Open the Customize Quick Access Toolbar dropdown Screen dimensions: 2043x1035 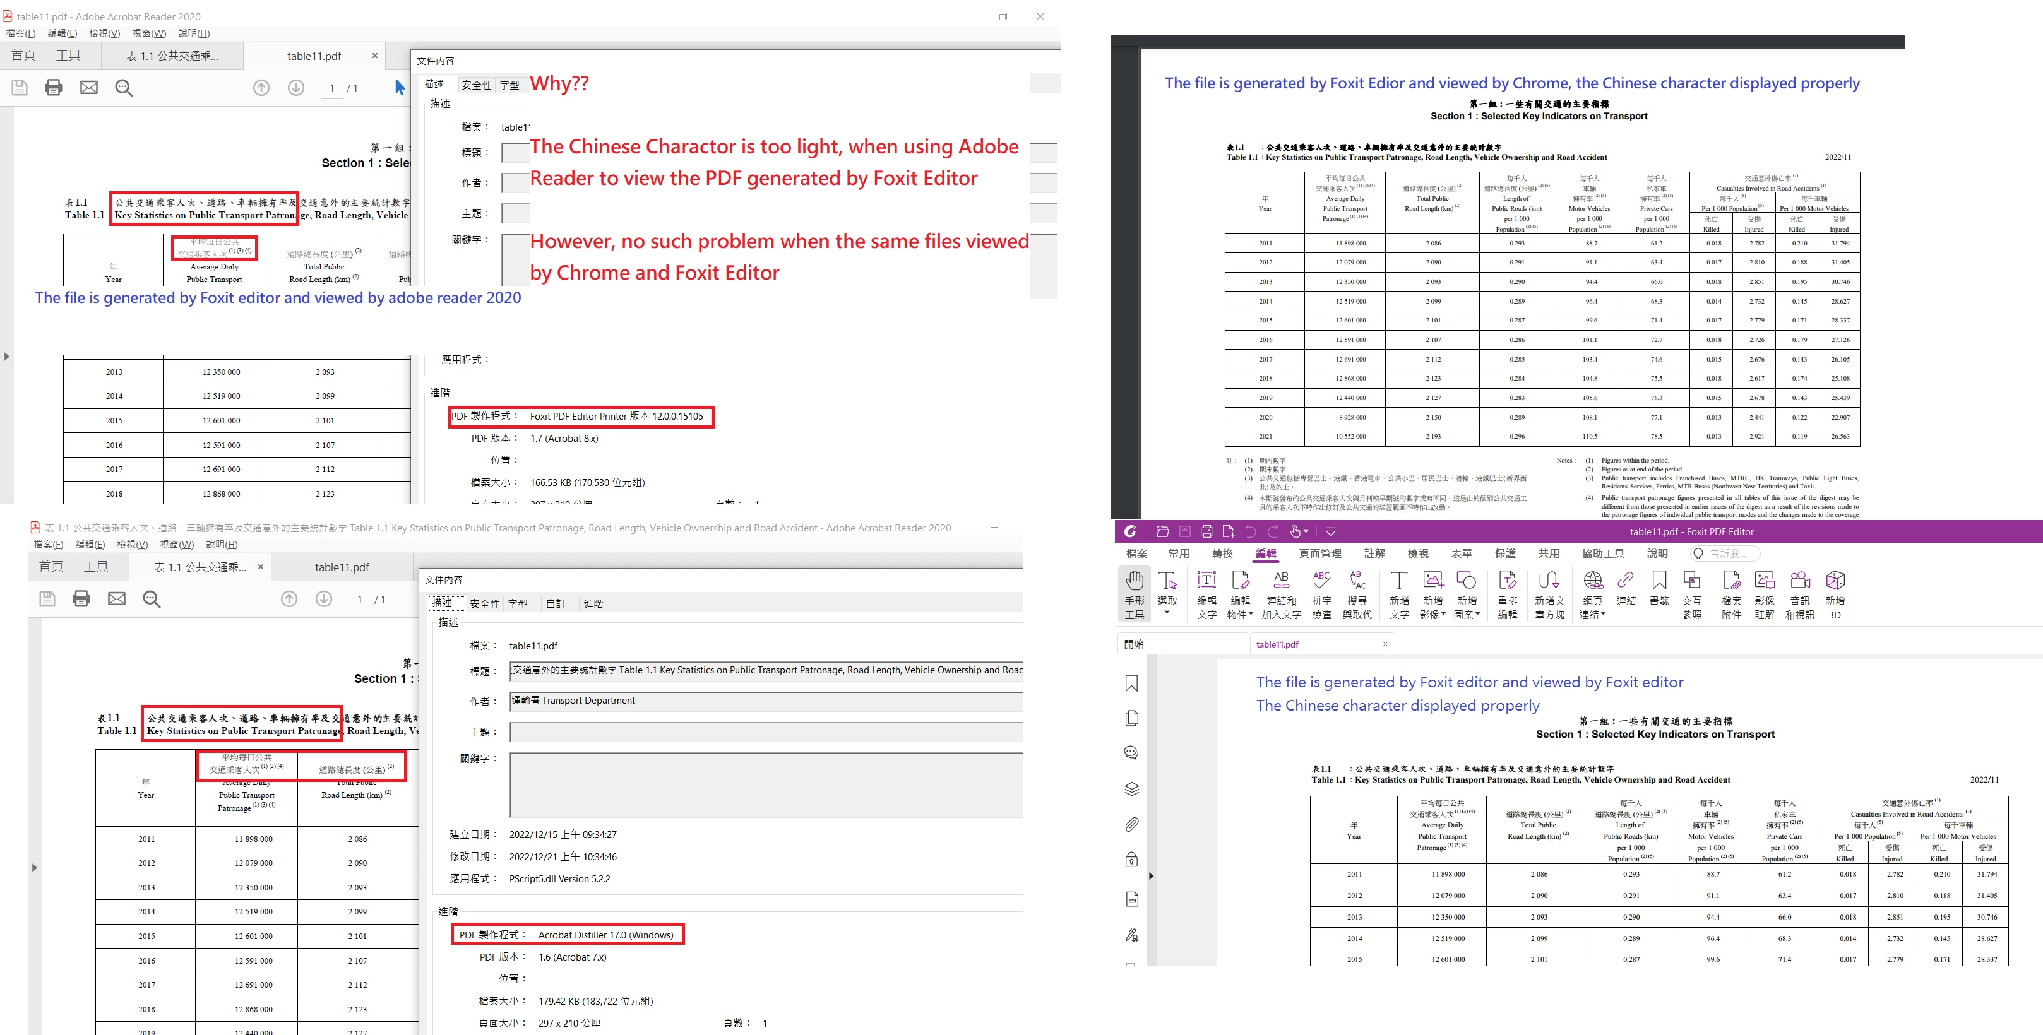(1331, 532)
